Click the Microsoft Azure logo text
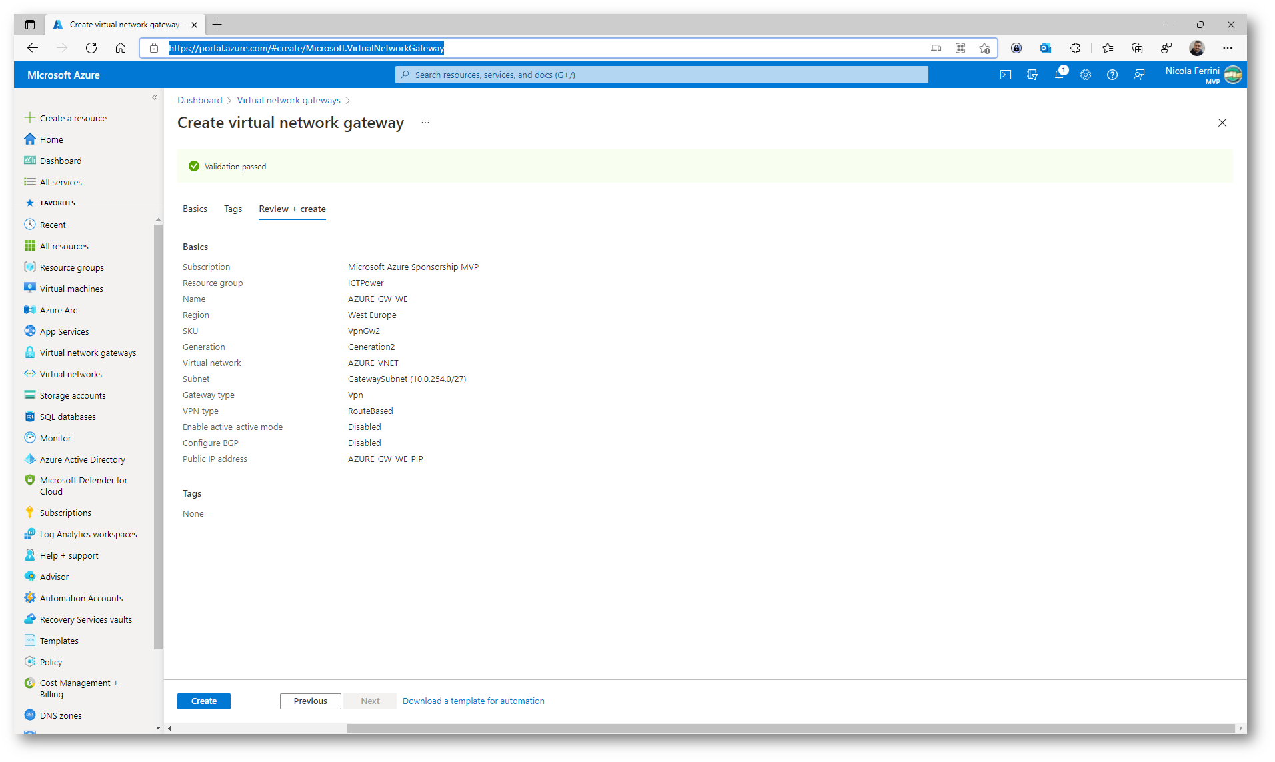Viewport: 1275px width, 762px height. [x=63, y=75]
